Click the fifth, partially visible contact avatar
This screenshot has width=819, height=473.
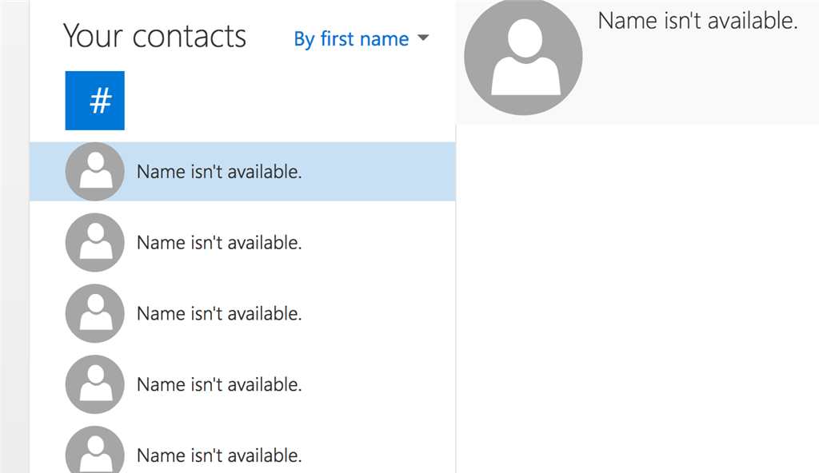tap(94, 450)
